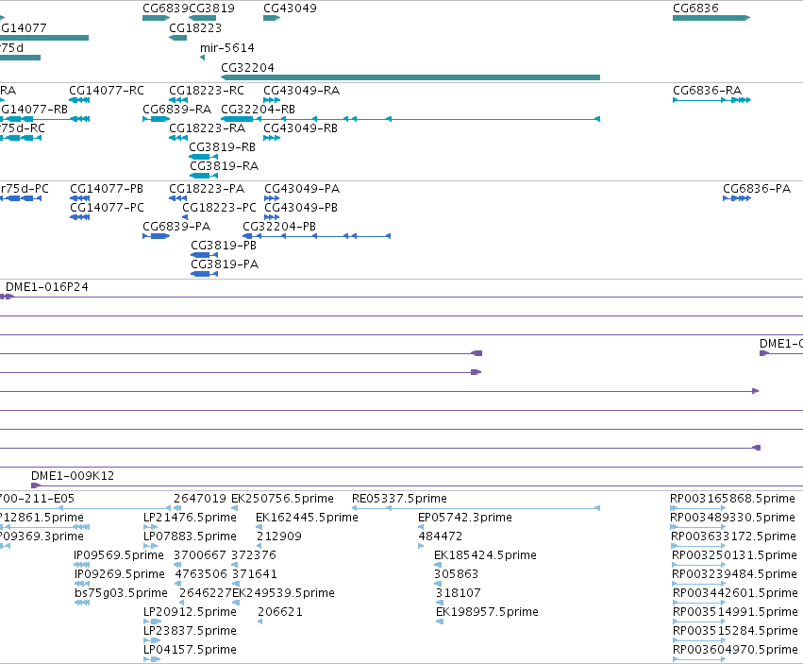
Task: Click the EK162445.5prime EST label
Action: 307,518
